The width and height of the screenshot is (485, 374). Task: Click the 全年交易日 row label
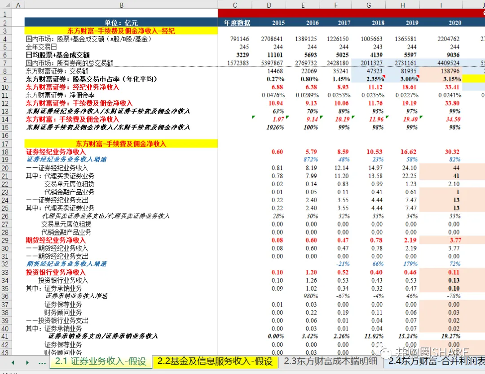click(41, 47)
